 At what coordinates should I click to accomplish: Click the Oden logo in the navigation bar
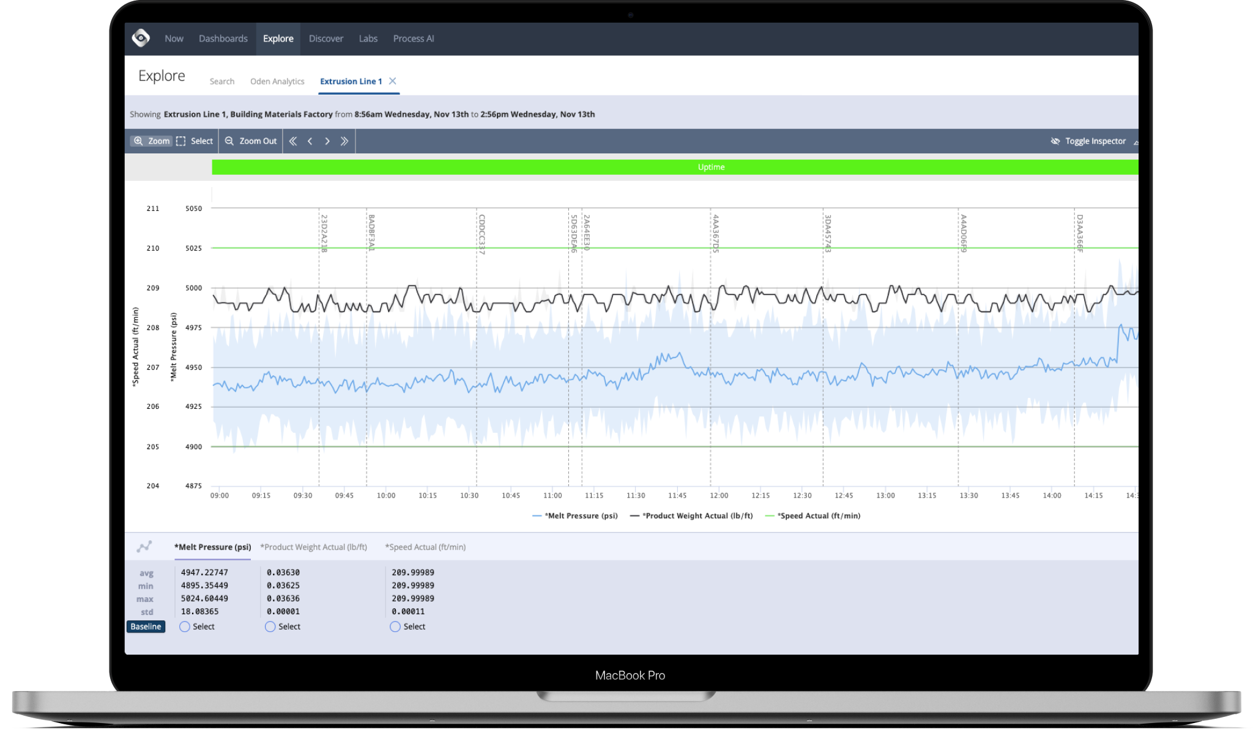tap(143, 39)
